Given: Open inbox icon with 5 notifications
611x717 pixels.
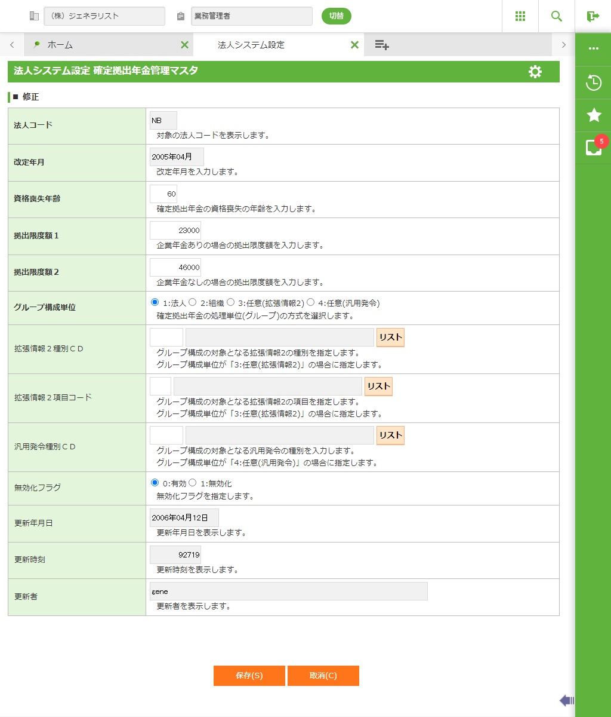Looking at the screenshot, I should 593,147.
